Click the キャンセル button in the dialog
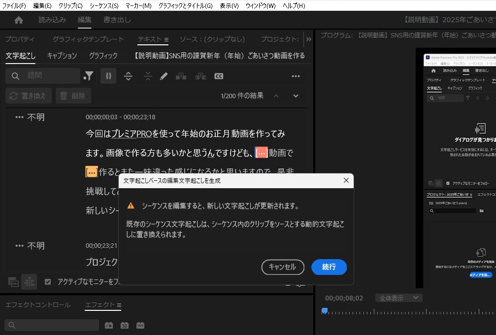The height and width of the screenshot is (335, 496). (x=282, y=267)
